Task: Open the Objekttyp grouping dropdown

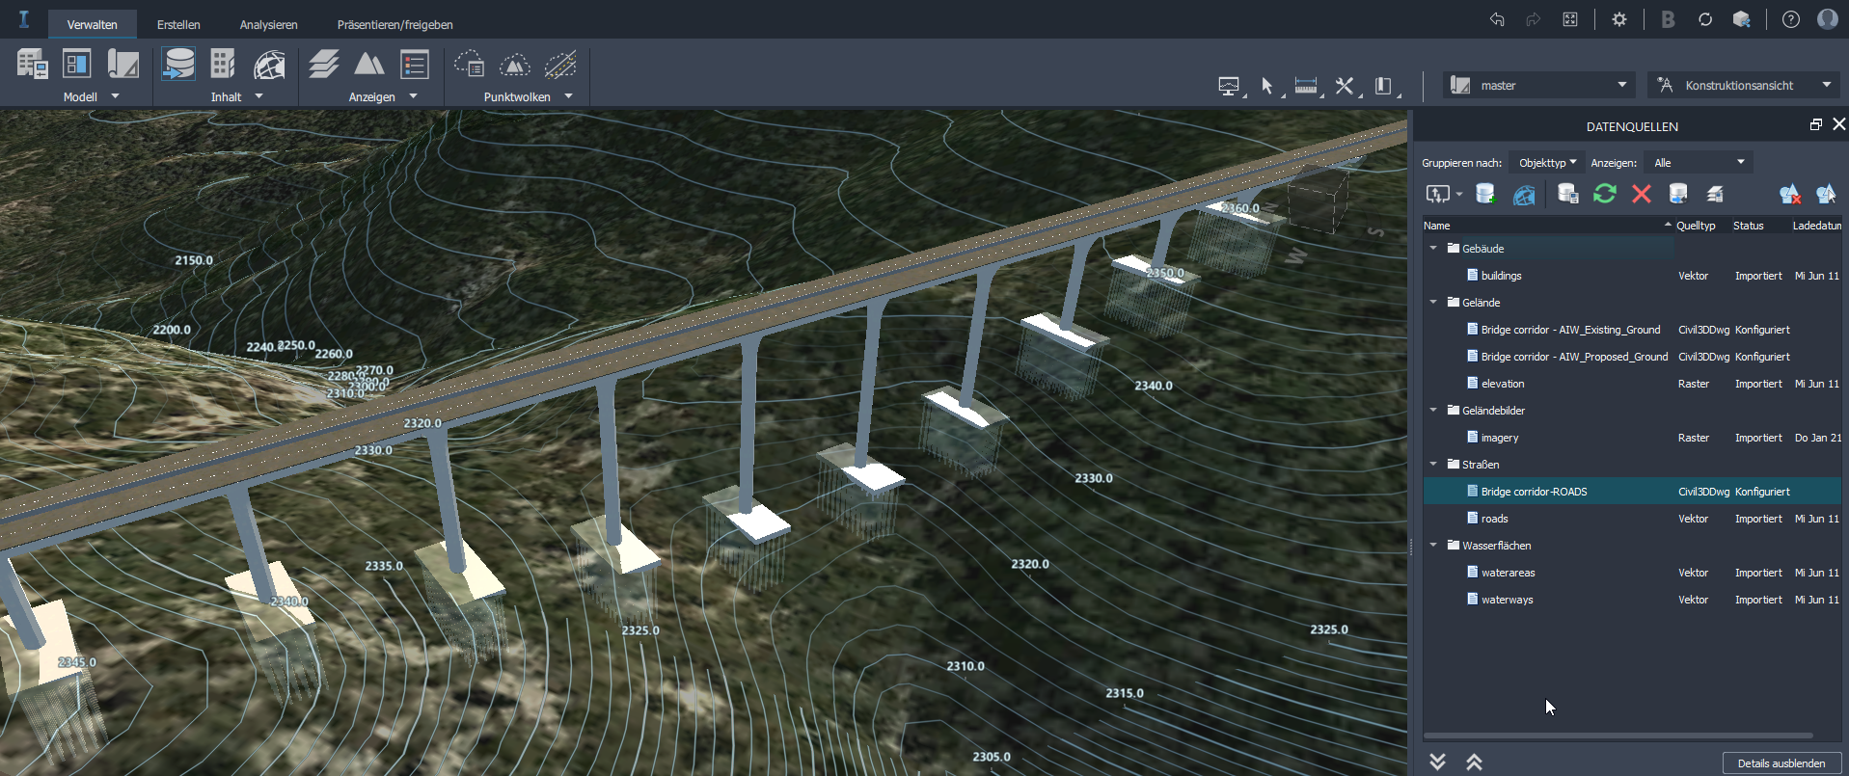Action: coord(1547,162)
